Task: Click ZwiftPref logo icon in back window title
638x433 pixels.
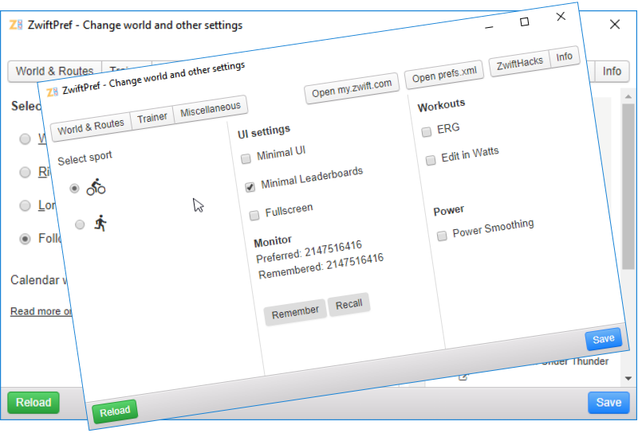Action: (16, 25)
